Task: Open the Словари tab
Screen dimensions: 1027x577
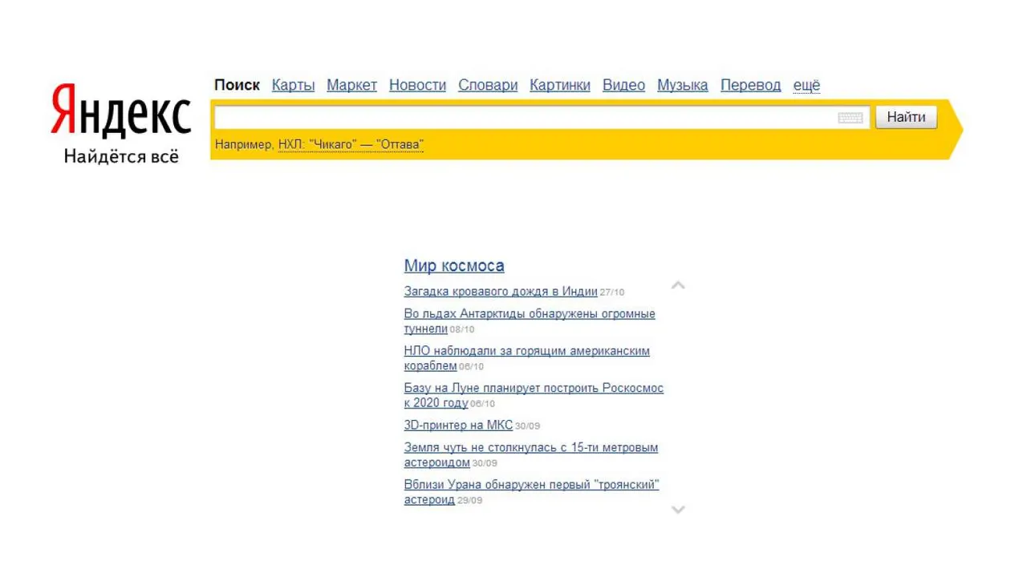Action: click(x=488, y=85)
